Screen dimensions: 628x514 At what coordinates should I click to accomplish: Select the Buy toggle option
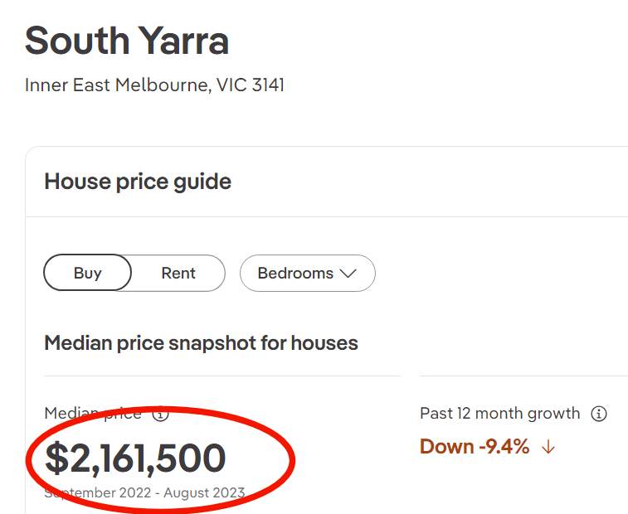click(x=87, y=273)
